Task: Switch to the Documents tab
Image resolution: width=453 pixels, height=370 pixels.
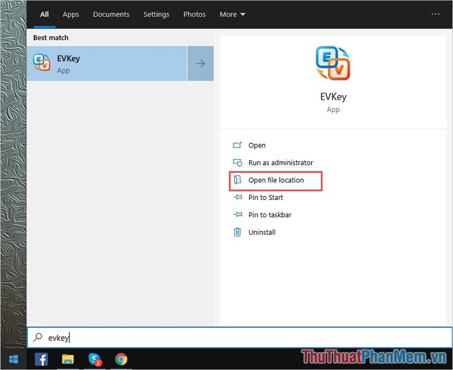Action: (111, 14)
